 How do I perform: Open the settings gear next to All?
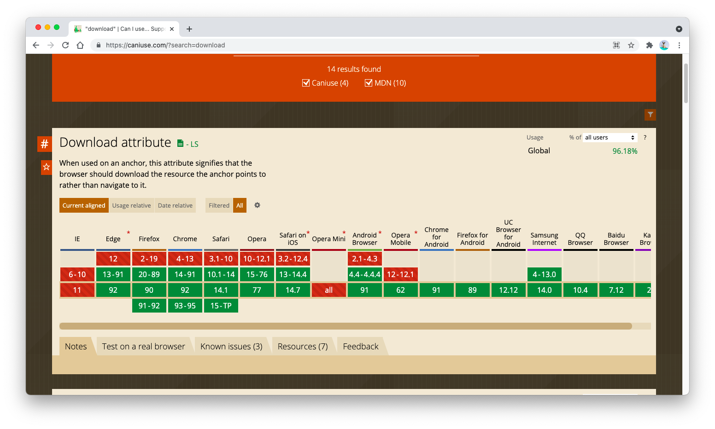(258, 205)
